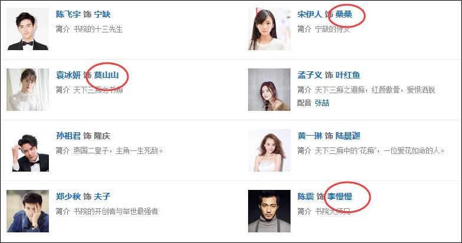Click the 袁冰妍 actor name link
462x243 pixels.
tap(68, 75)
